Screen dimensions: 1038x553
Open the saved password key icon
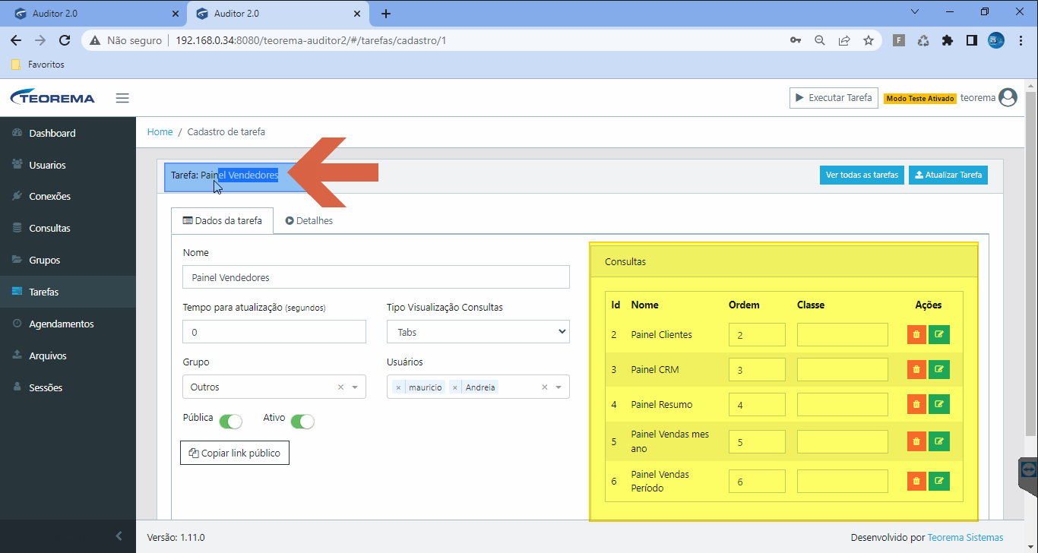click(x=796, y=40)
